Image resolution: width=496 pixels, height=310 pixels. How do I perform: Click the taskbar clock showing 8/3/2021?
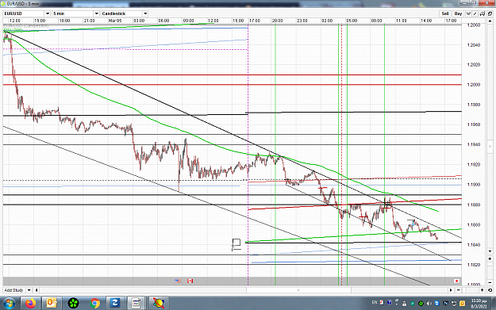(479, 304)
